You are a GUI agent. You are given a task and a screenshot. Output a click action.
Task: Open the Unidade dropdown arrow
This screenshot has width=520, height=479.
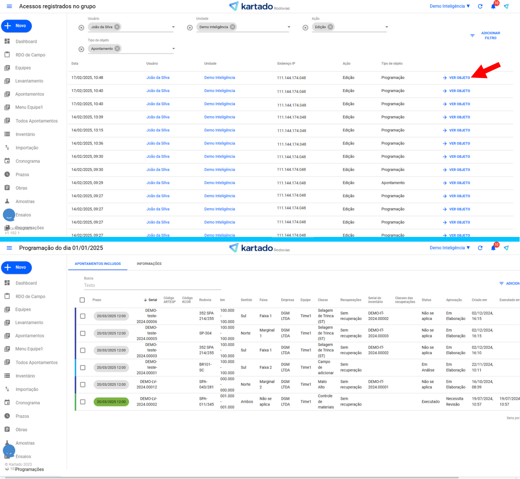pos(289,27)
